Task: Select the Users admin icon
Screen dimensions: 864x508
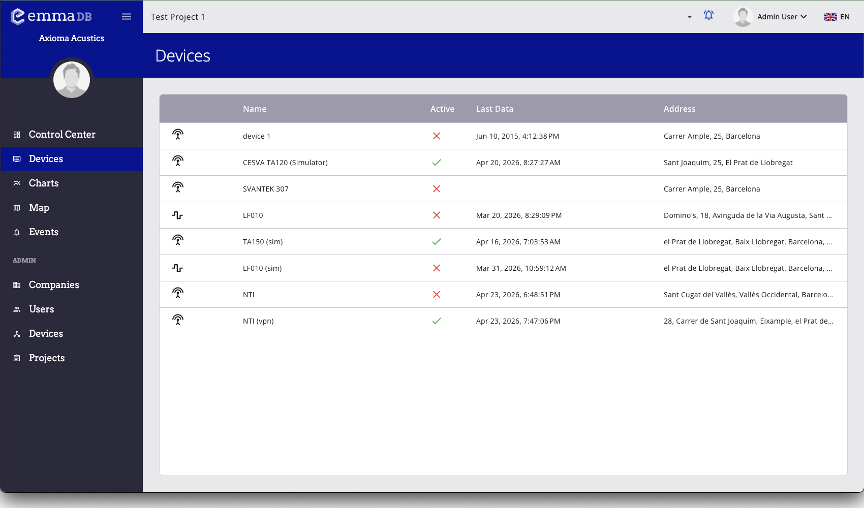Action: pos(17,309)
